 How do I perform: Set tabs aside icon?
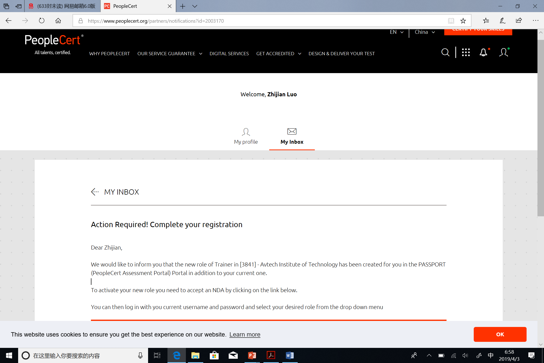point(18,6)
